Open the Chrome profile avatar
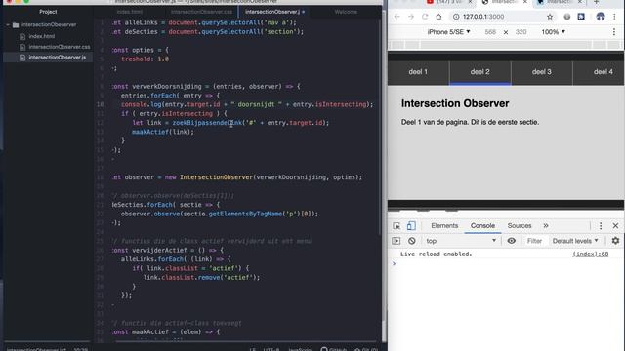Viewport: 625px width, 351px height. pyautogui.click(x=601, y=17)
